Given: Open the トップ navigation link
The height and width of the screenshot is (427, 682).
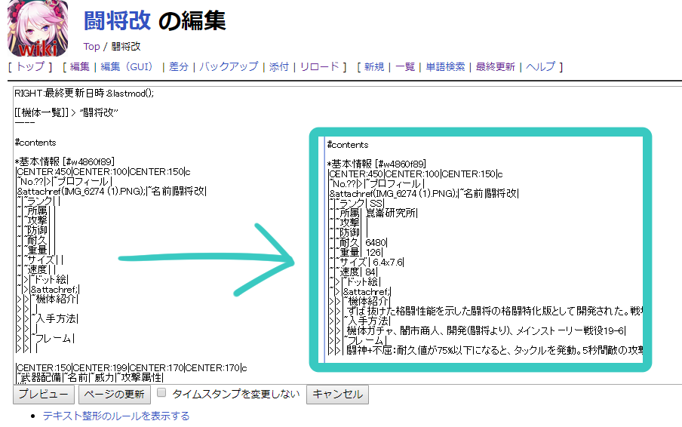Looking at the screenshot, I should pyautogui.click(x=30, y=66).
